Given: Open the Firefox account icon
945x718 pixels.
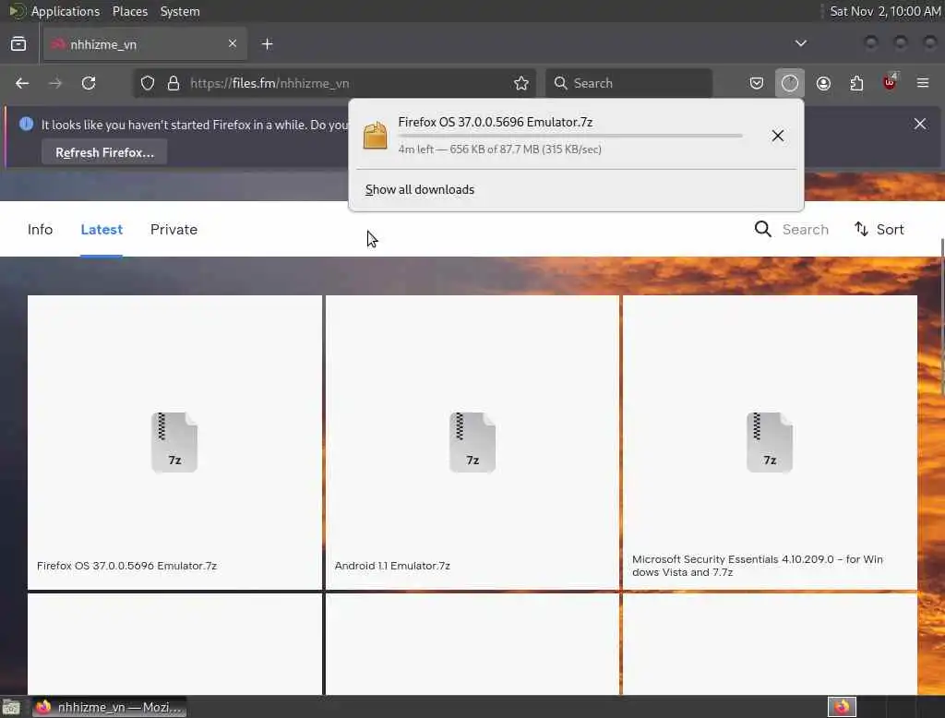Looking at the screenshot, I should 823,83.
